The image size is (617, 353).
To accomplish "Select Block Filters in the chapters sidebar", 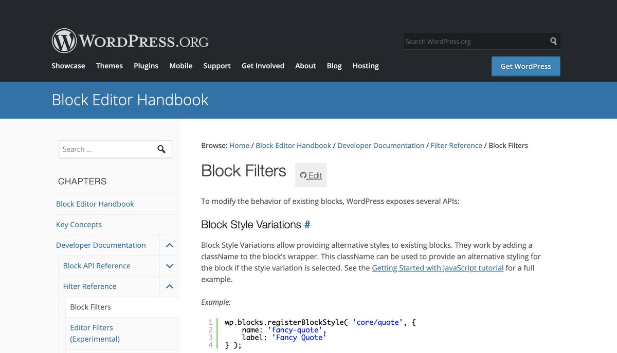I will click(x=90, y=307).
